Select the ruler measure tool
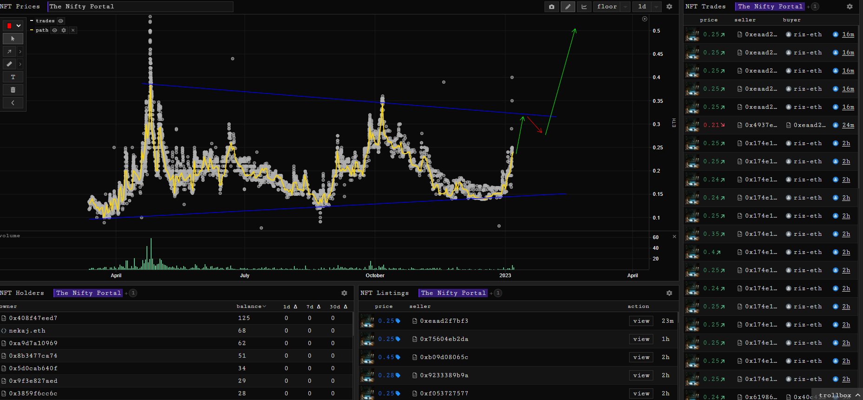 pyautogui.click(x=9, y=64)
